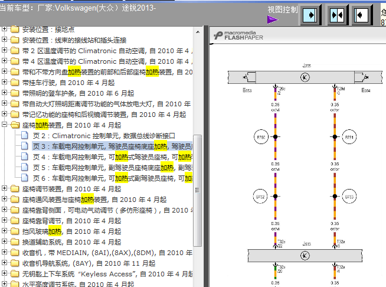386x287 pixels.
Task: Click the page icon for 页 6
Action: pyautogui.click(x=24, y=178)
